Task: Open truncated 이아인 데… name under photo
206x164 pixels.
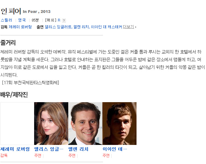Action: pyautogui.click(x=115, y=149)
